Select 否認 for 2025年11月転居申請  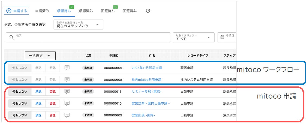[x=53, y=68]
